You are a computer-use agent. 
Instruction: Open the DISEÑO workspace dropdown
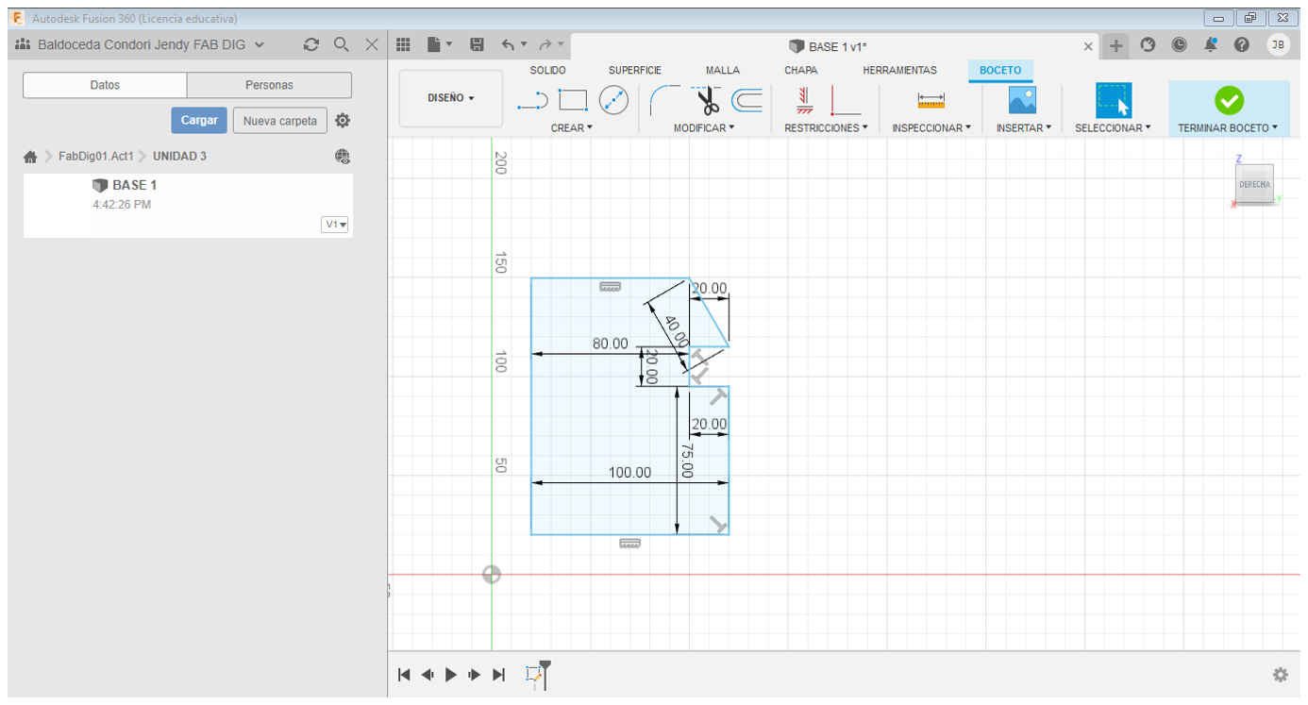[450, 98]
